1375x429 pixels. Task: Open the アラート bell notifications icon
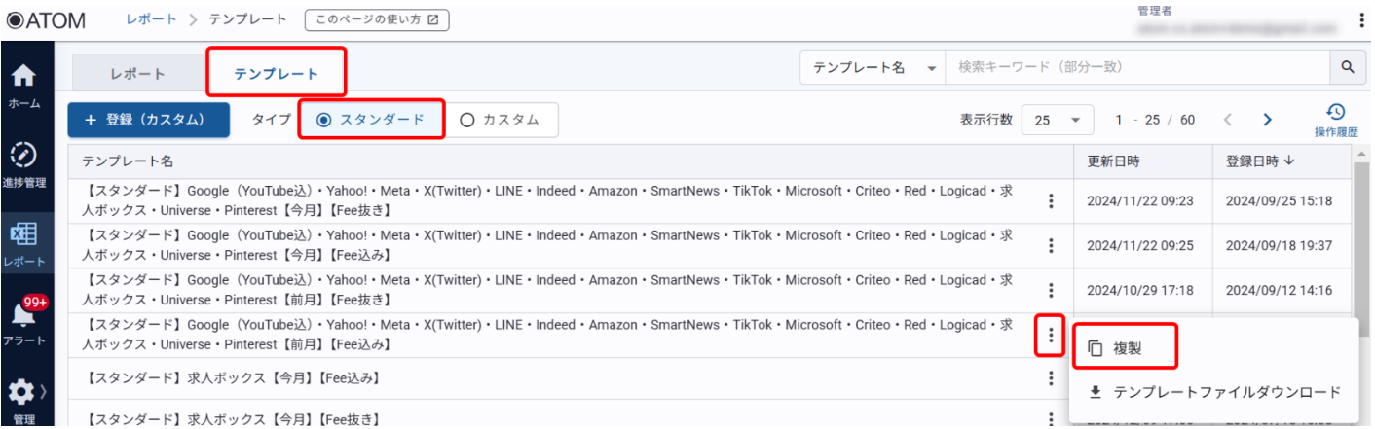(22, 315)
